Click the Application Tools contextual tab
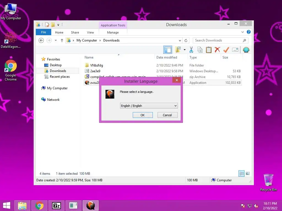 tap(113, 25)
